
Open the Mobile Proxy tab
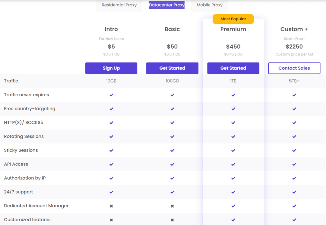click(x=209, y=5)
